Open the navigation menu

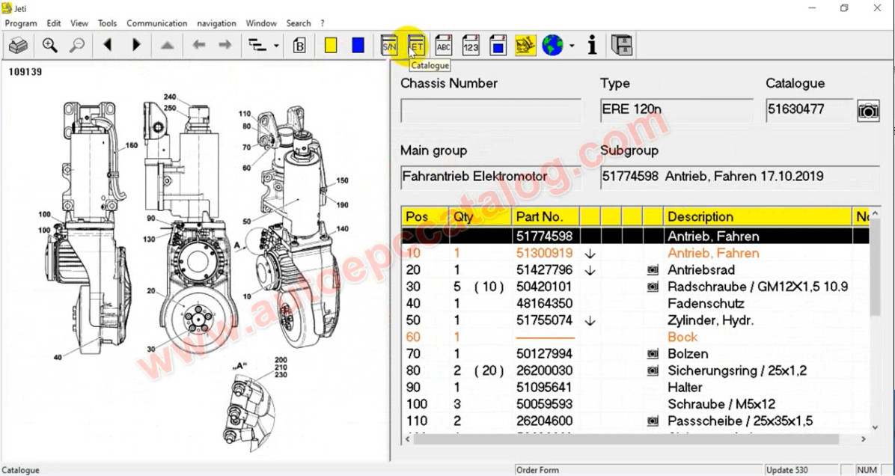(x=216, y=23)
